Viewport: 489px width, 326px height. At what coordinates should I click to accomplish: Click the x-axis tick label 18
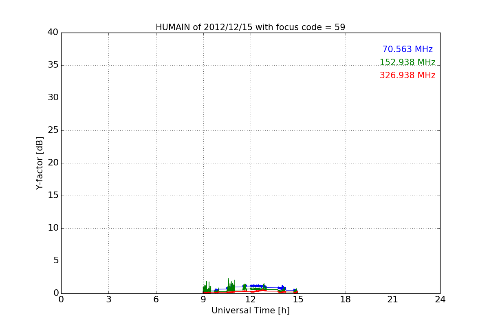point(346,300)
